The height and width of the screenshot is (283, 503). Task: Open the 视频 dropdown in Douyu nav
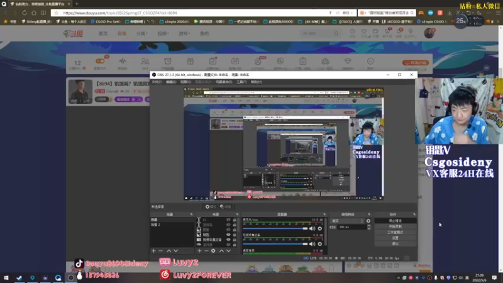163,33
